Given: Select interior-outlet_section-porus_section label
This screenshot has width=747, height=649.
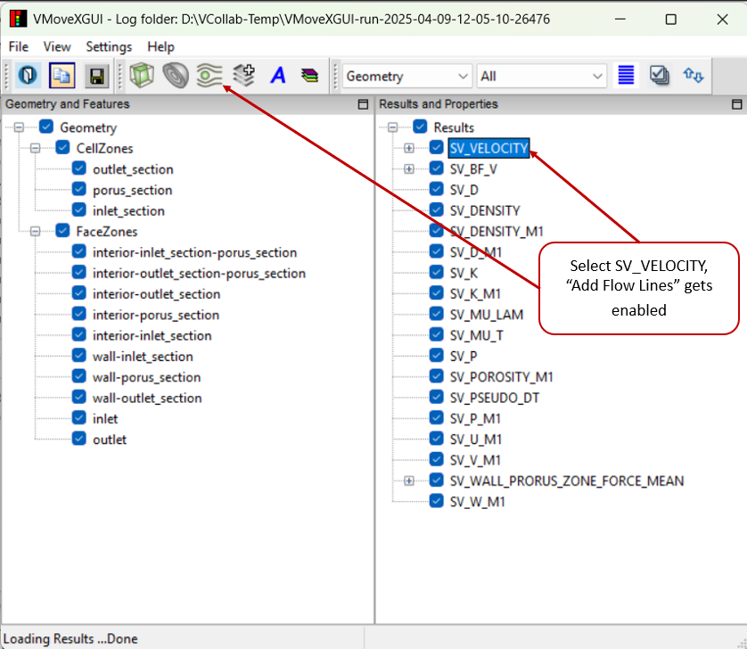Looking at the screenshot, I should point(199,273).
